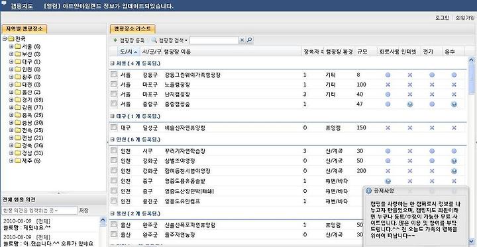This screenshot has width=477, height=247.
Task: Expand the 부산 (0) tree node
Action: (11, 54)
